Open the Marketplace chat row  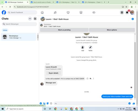pyautogui.click(x=18, y=37)
